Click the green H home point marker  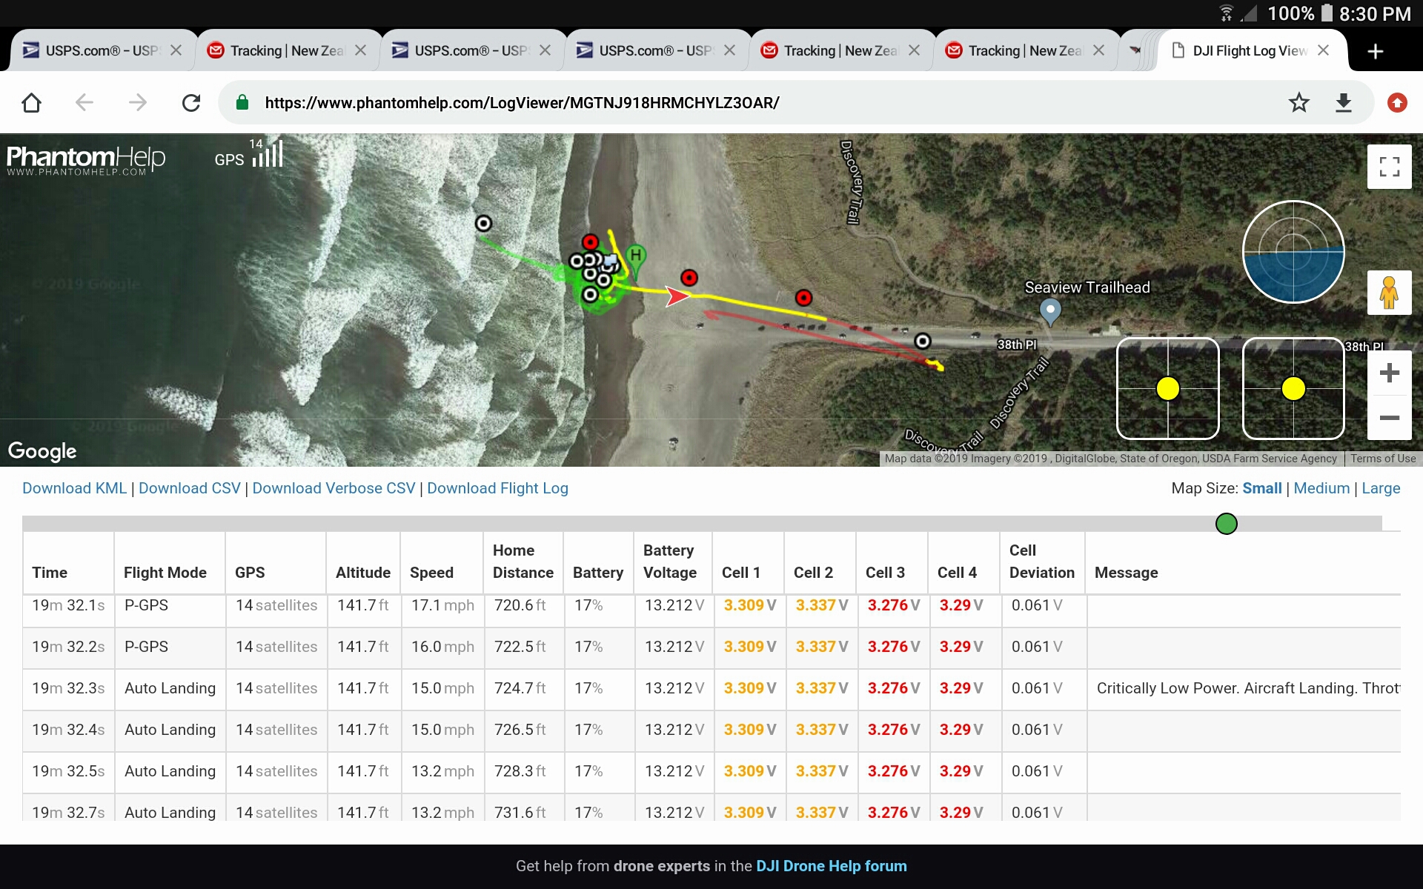coord(635,260)
